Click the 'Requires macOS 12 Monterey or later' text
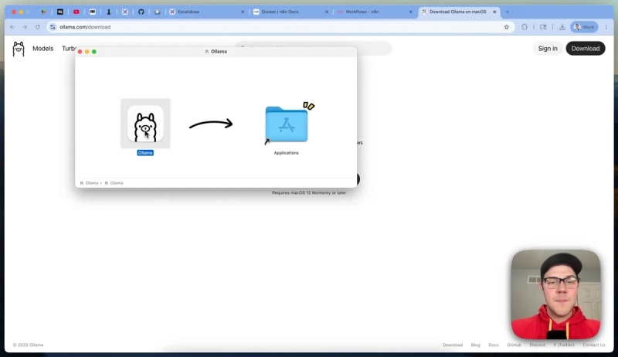 tap(309, 192)
